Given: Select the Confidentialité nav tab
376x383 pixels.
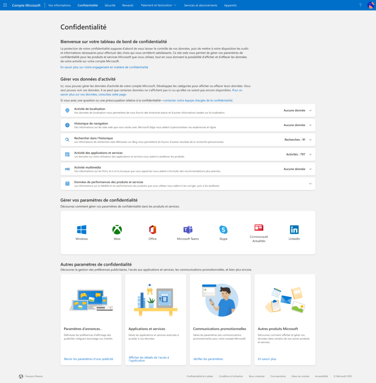Looking at the screenshot, I should pos(88,5).
